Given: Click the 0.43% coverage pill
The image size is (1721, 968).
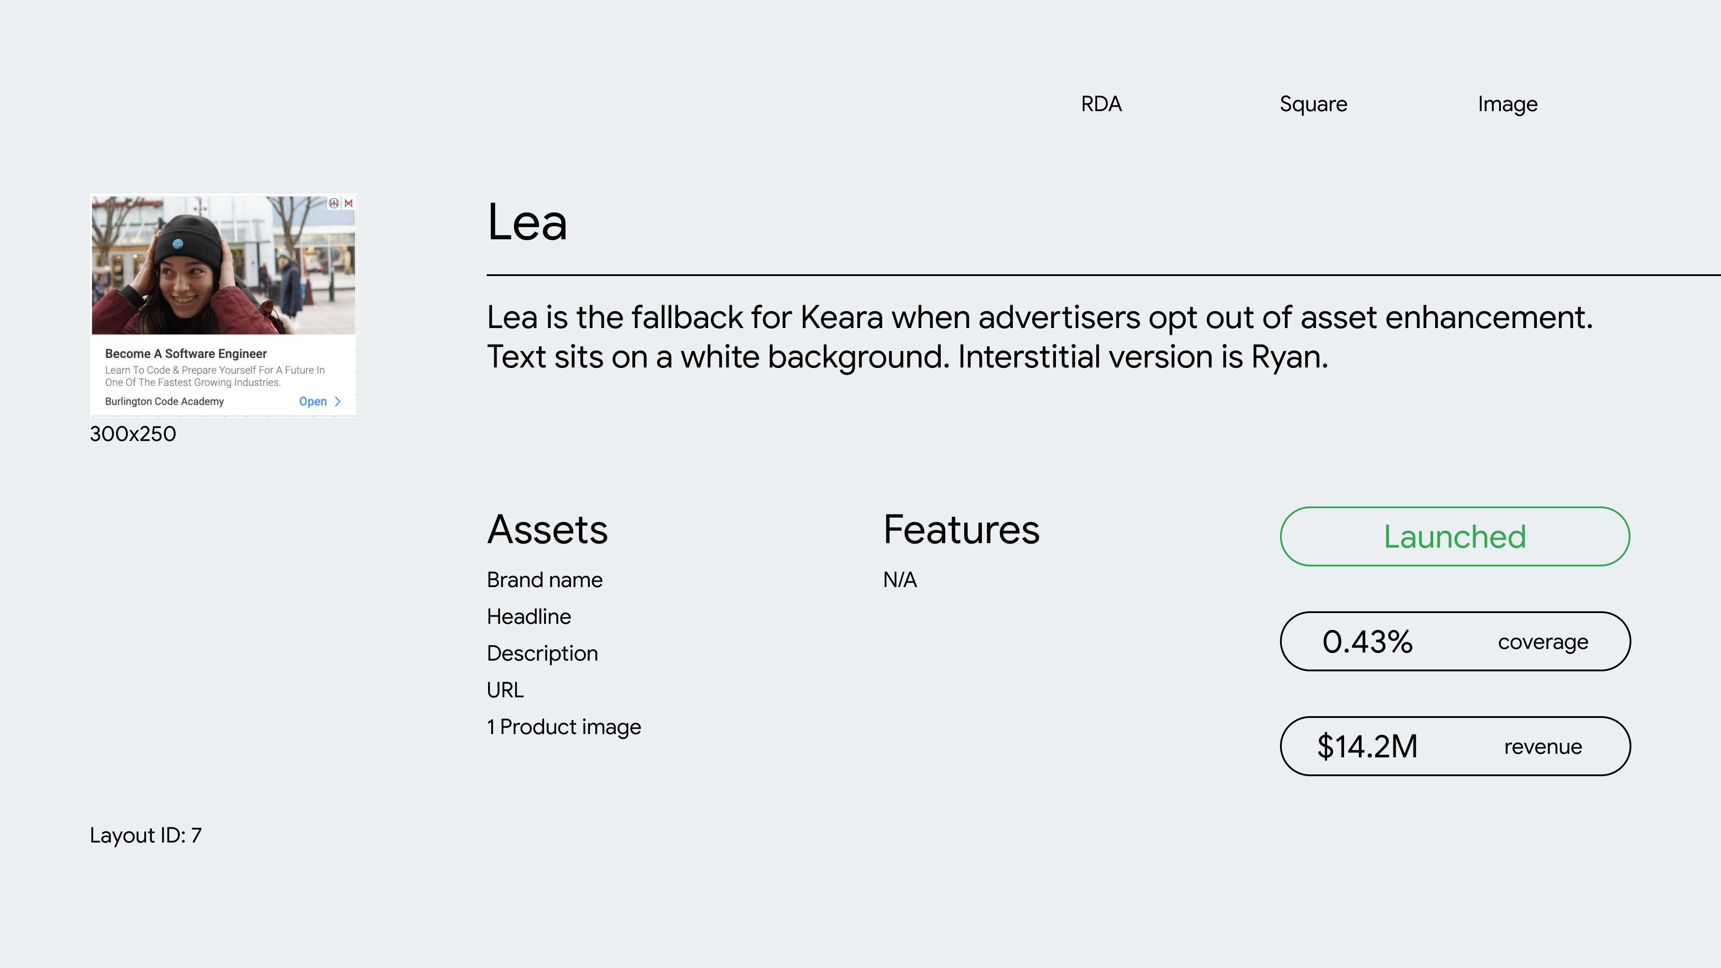Looking at the screenshot, I should tap(1455, 641).
